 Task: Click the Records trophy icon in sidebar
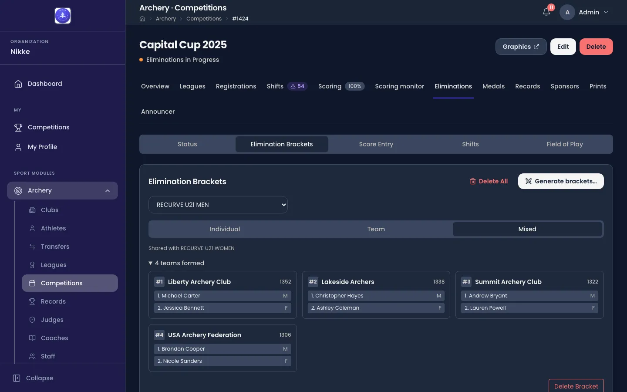32,301
